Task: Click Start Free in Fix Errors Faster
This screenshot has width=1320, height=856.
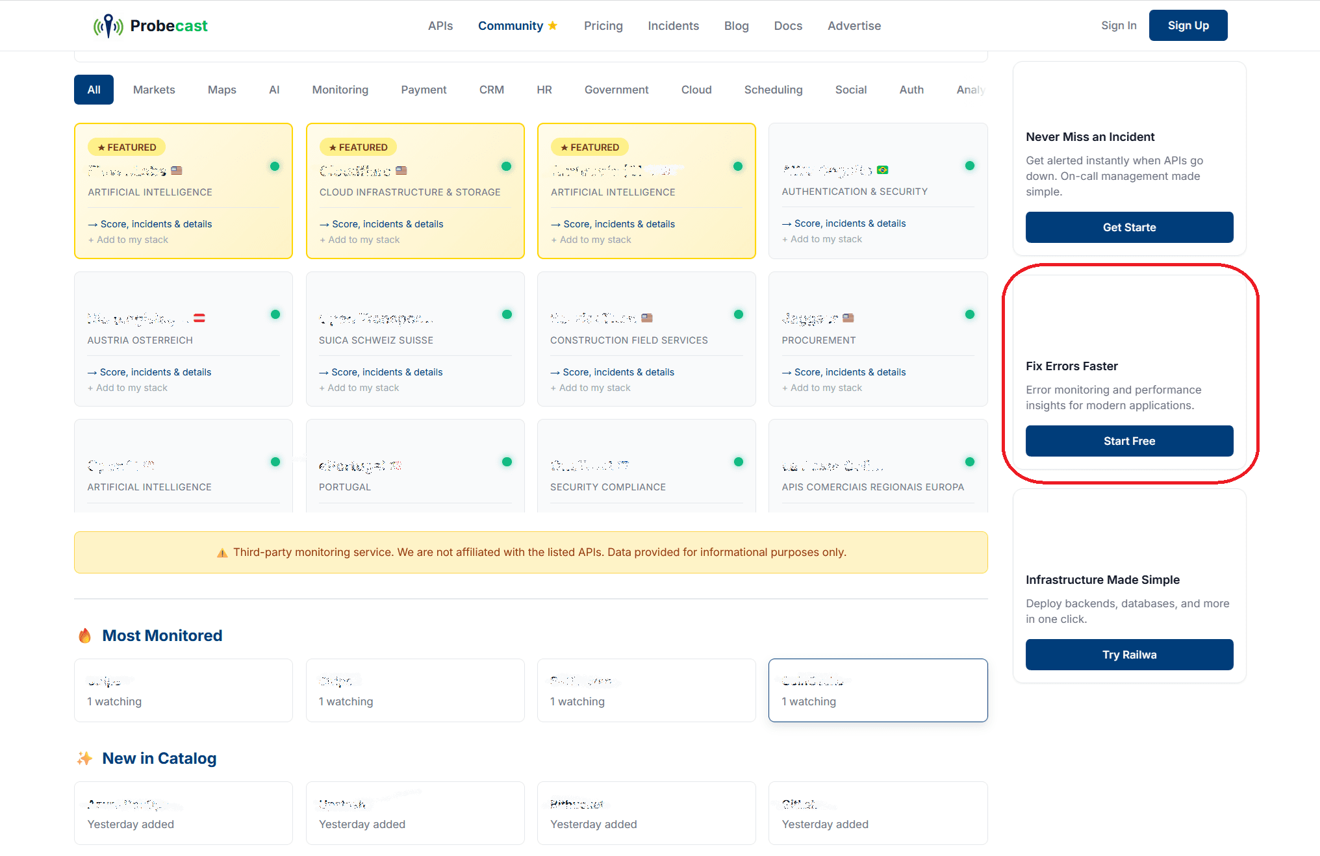Action: pyautogui.click(x=1128, y=441)
